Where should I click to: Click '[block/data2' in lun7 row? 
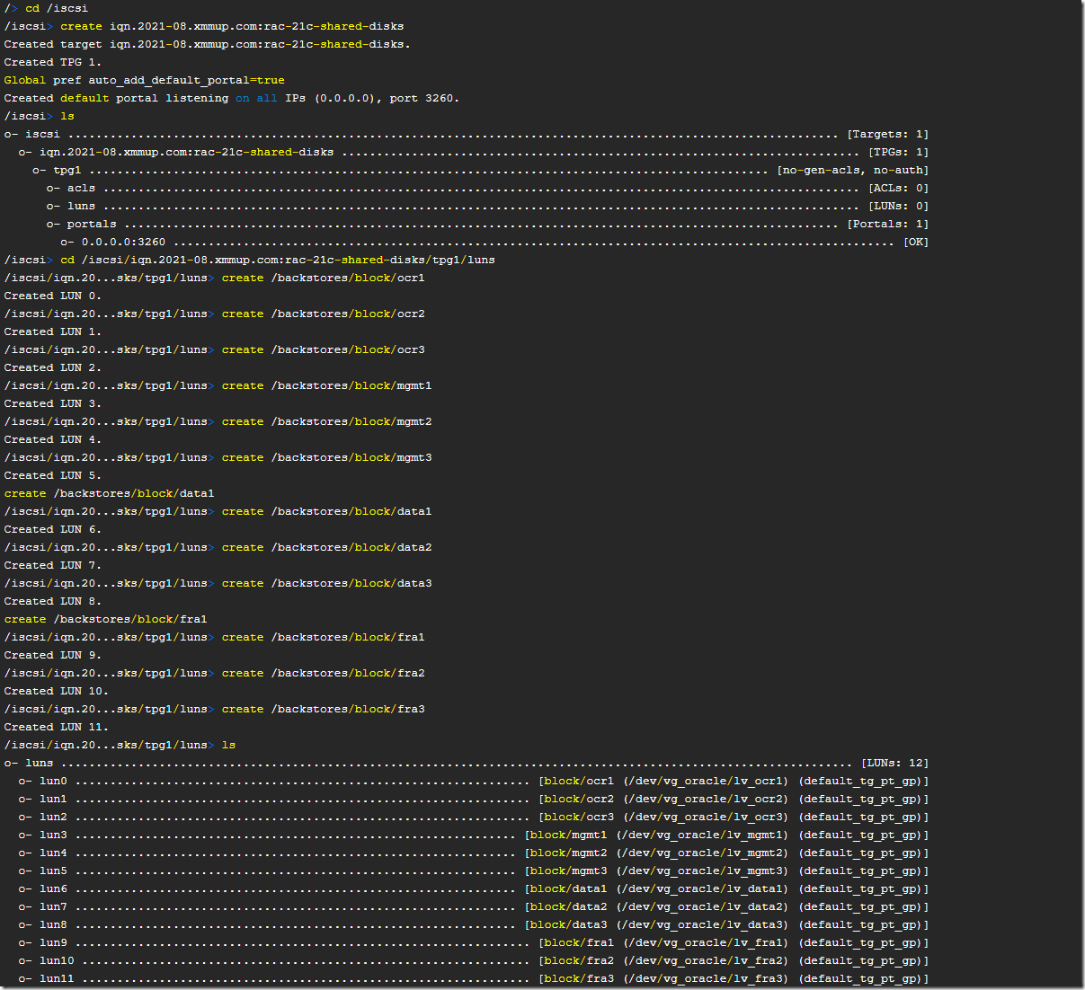click(565, 906)
